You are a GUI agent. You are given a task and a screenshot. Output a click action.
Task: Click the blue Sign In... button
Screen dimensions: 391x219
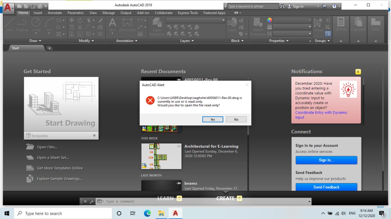click(x=326, y=160)
